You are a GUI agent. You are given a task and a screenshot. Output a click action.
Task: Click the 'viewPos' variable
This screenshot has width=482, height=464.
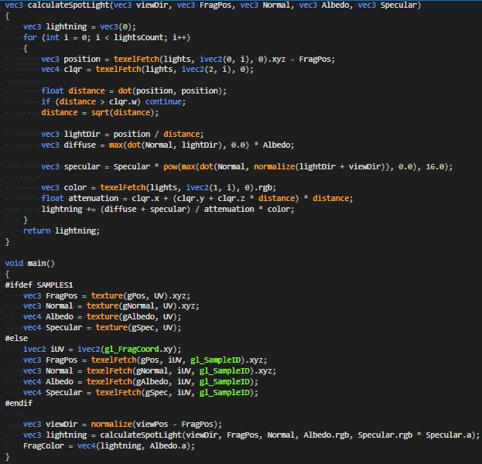click(x=152, y=425)
